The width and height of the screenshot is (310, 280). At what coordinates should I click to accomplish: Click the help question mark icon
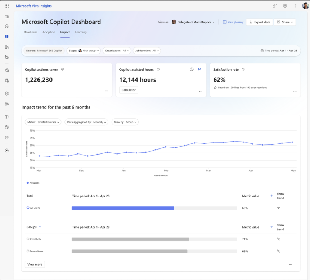tap(295, 6)
